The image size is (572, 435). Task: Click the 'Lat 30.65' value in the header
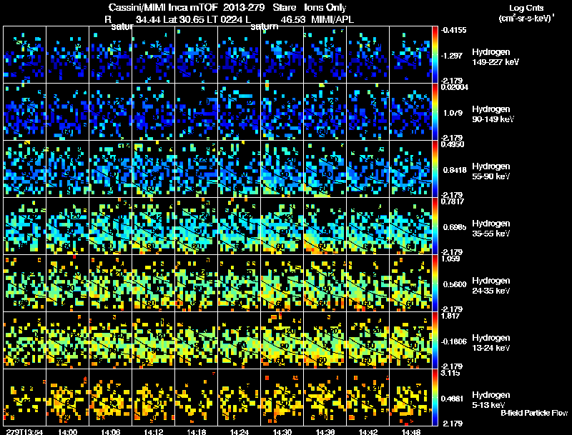tap(183, 19)
